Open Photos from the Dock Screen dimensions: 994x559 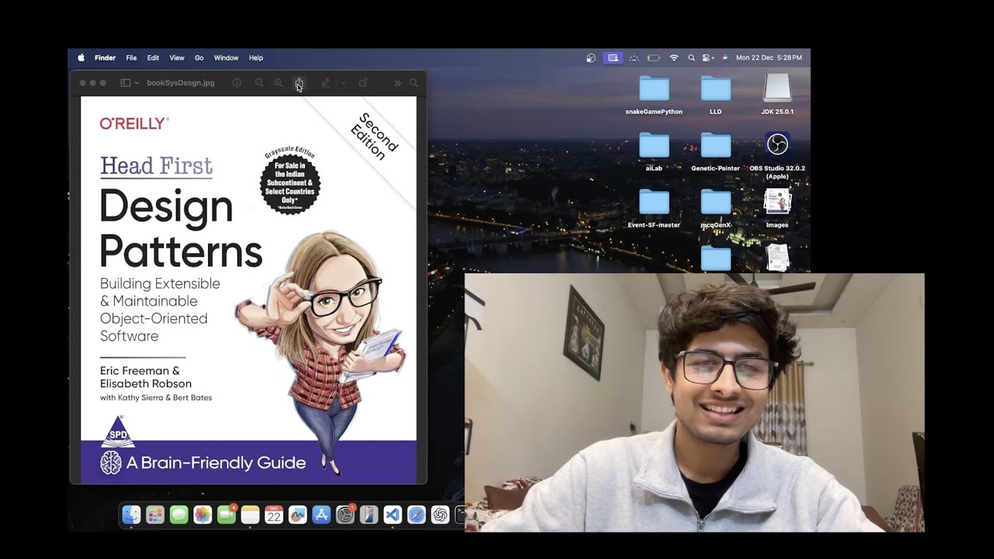coord(203,514)
